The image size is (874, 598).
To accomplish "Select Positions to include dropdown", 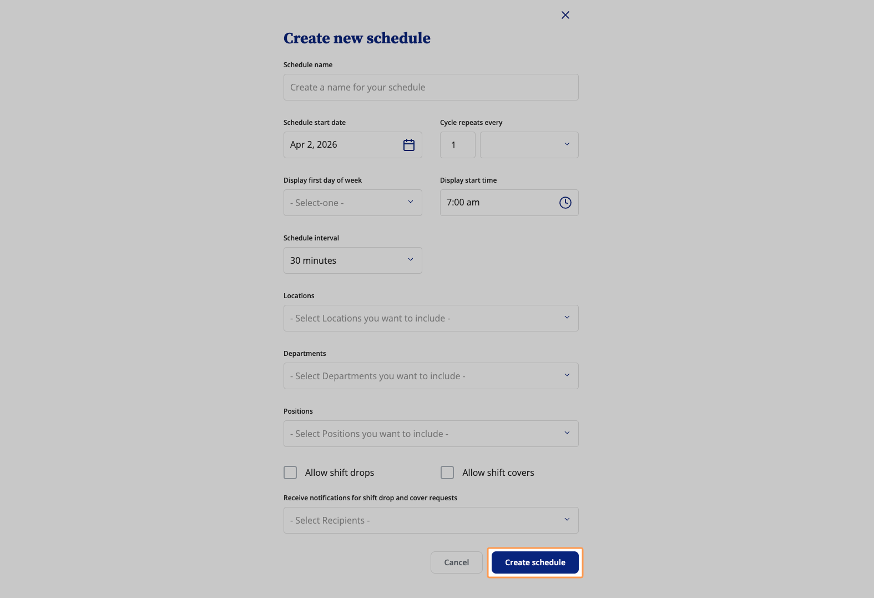I will (x=431, y=434).
